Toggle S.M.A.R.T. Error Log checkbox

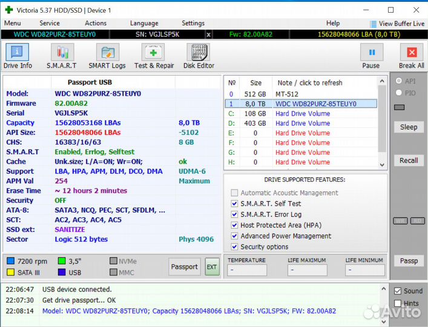point(234,214)
